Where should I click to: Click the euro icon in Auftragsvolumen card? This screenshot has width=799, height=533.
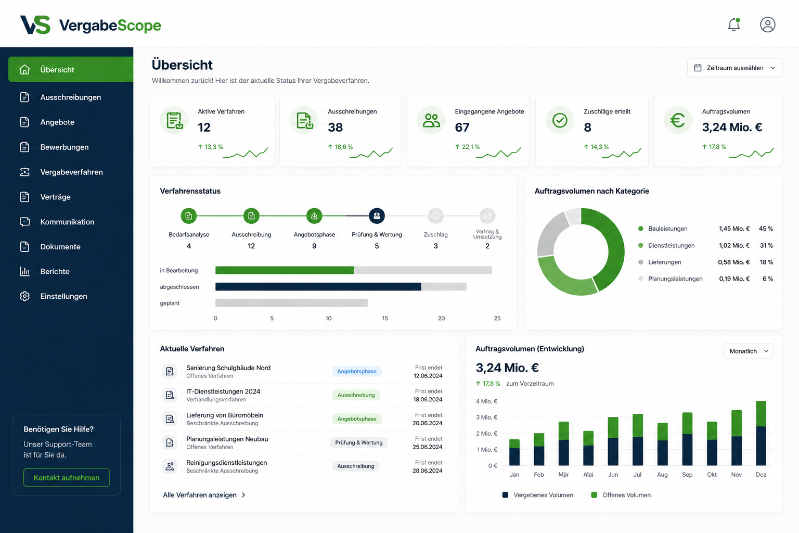tap(678, 120)
